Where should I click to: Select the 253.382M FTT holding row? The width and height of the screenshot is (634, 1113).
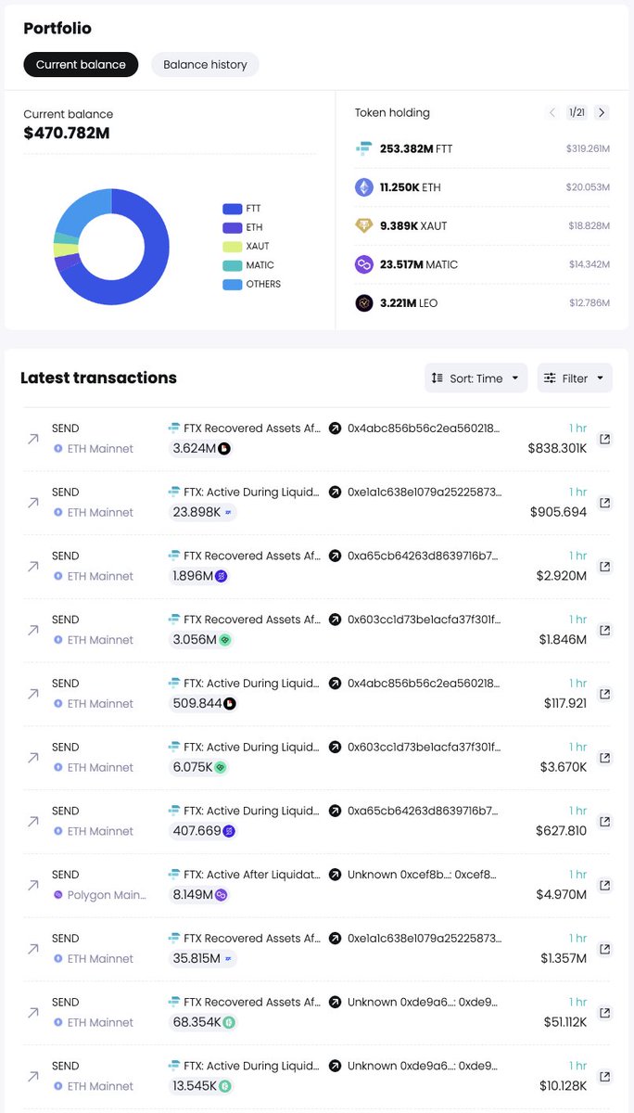(482, 148)
